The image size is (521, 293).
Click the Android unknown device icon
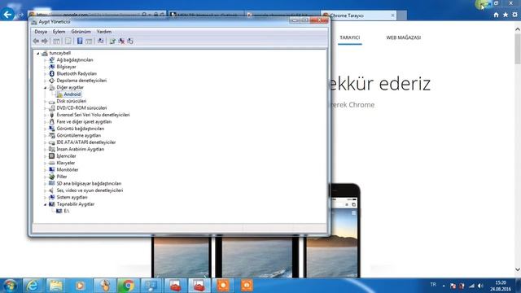(59, 94)
